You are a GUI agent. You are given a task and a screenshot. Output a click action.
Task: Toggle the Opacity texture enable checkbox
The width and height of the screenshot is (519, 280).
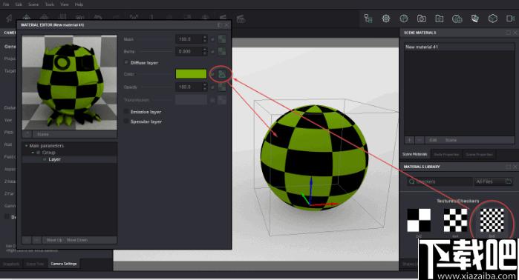pos(213,87)
